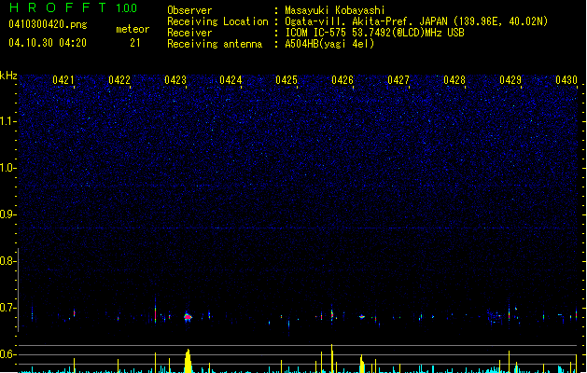Click the 0.9 kHz axis label

point(7,214)
